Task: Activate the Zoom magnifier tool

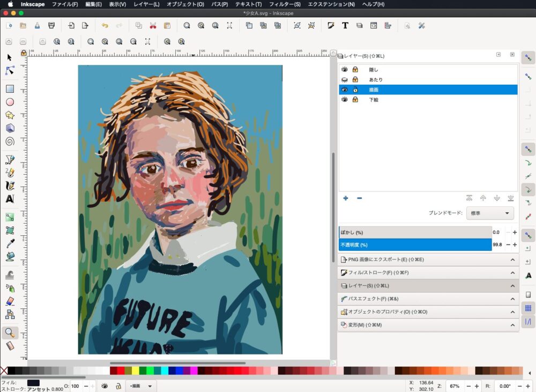Action: tap(10, 333)
